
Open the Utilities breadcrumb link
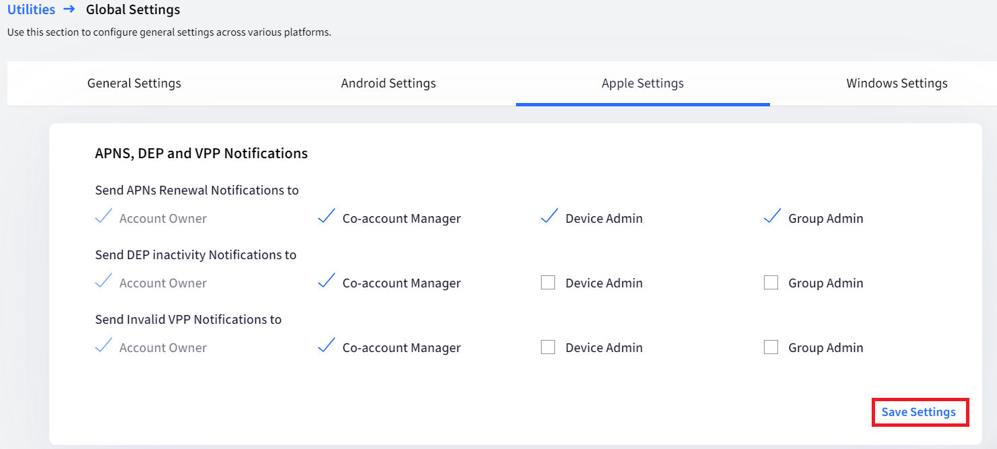31,10
